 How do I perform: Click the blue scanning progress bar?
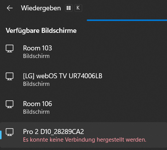pos(127,20)
